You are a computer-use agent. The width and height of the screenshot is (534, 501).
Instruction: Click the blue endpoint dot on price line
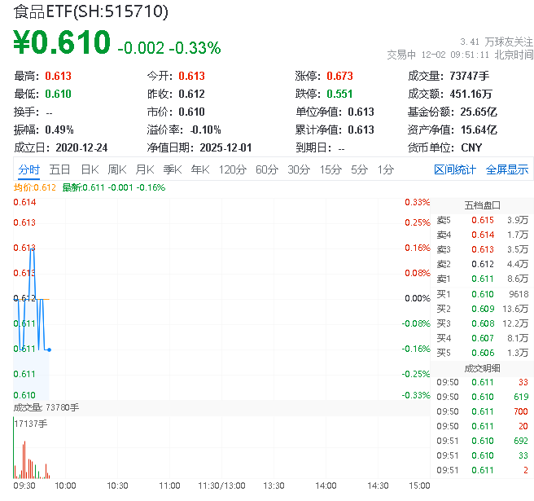pyautogui.click(x=50, y=349)
